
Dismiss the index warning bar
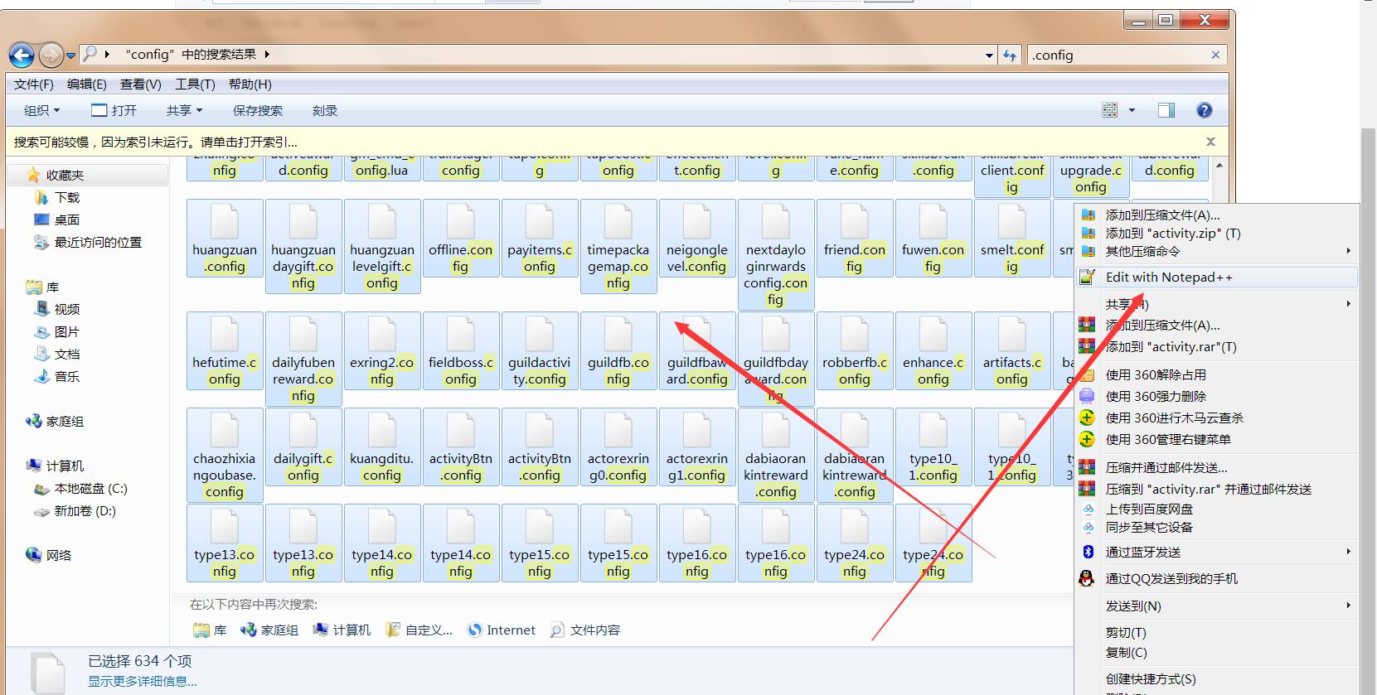coord(1210,142)
